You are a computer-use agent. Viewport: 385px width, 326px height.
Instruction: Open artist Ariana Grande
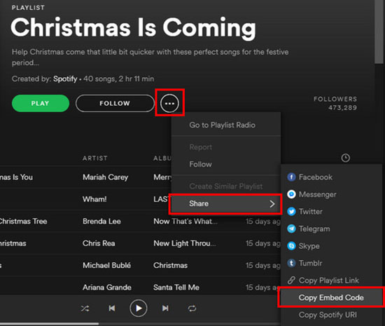(107, 287)
